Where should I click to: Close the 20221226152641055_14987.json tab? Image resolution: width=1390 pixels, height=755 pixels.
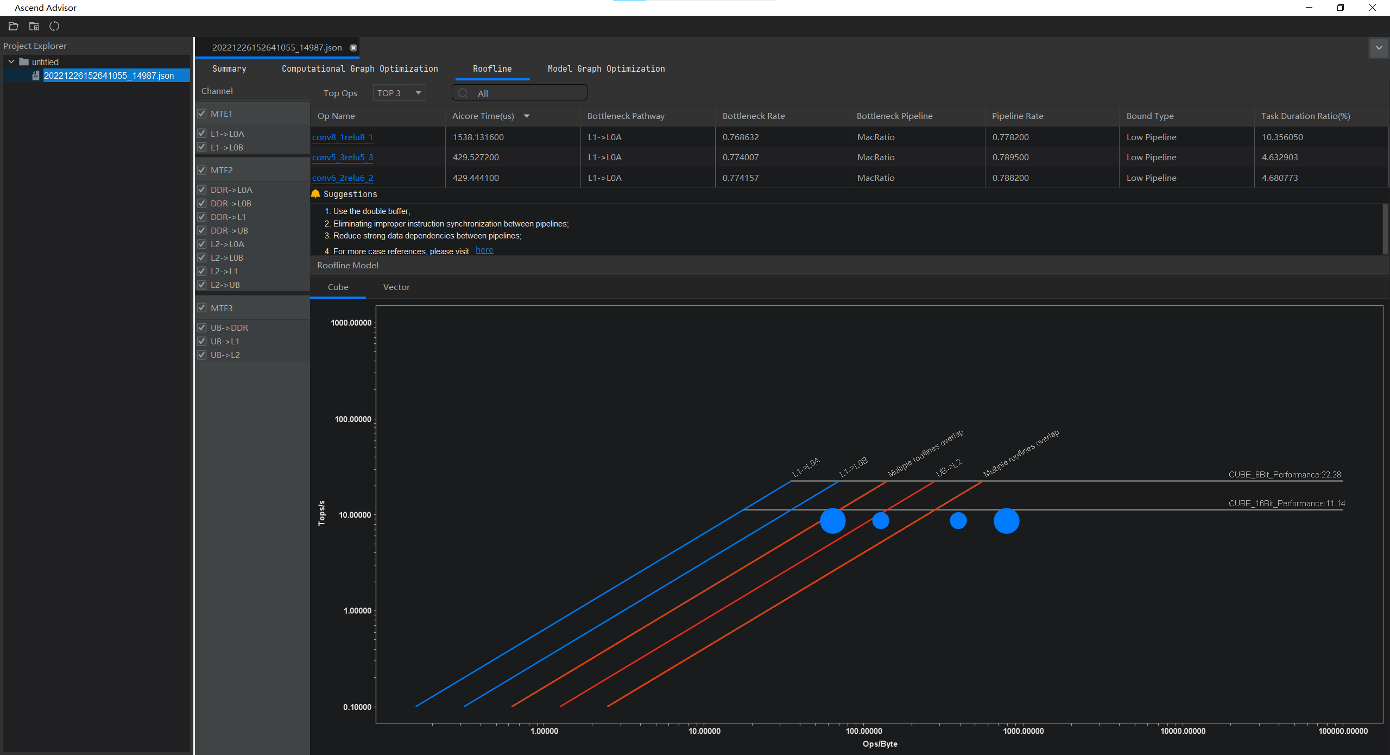[x=353, y=48]
